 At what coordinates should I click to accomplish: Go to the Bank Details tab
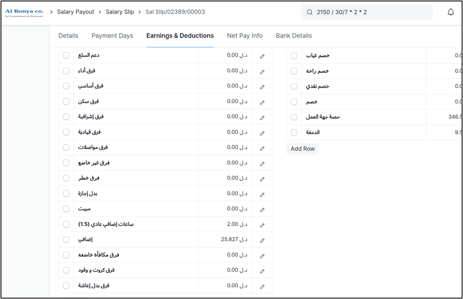(293, 36)
